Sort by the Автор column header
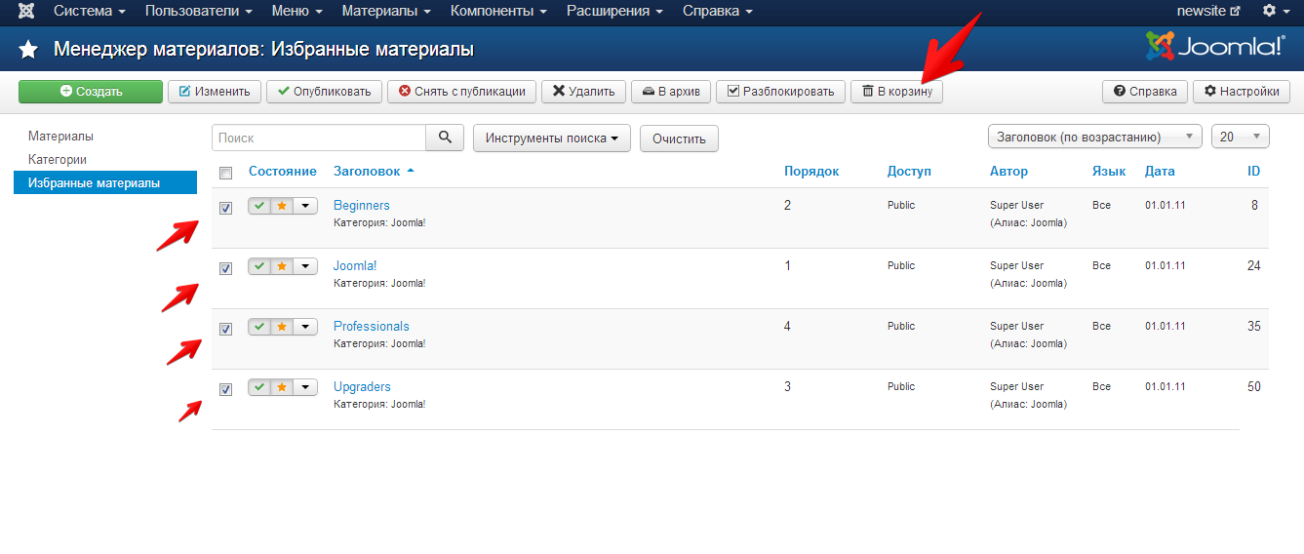1304x554 pixels. [1008, 172]
